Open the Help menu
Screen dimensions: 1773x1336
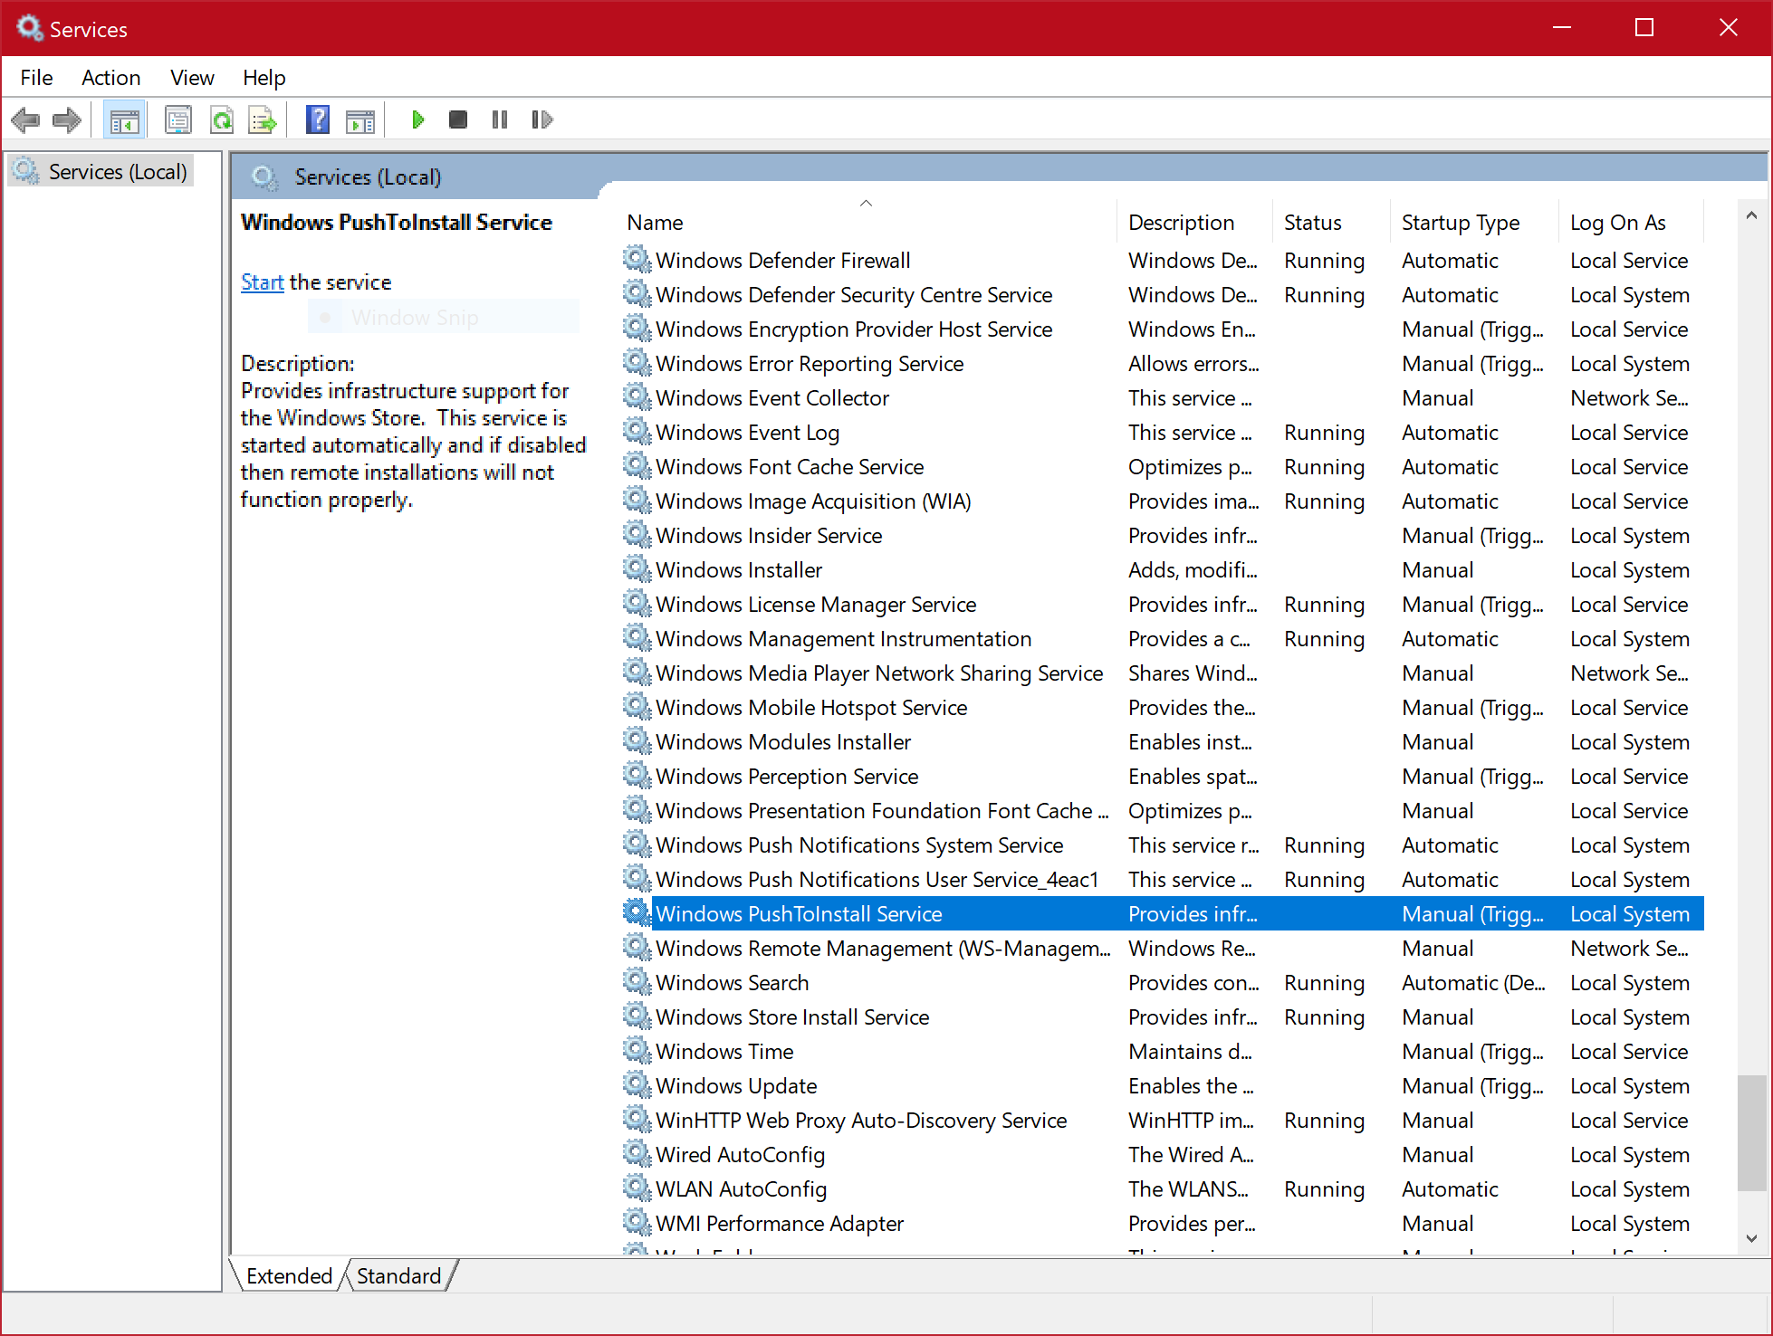(264, 78)
